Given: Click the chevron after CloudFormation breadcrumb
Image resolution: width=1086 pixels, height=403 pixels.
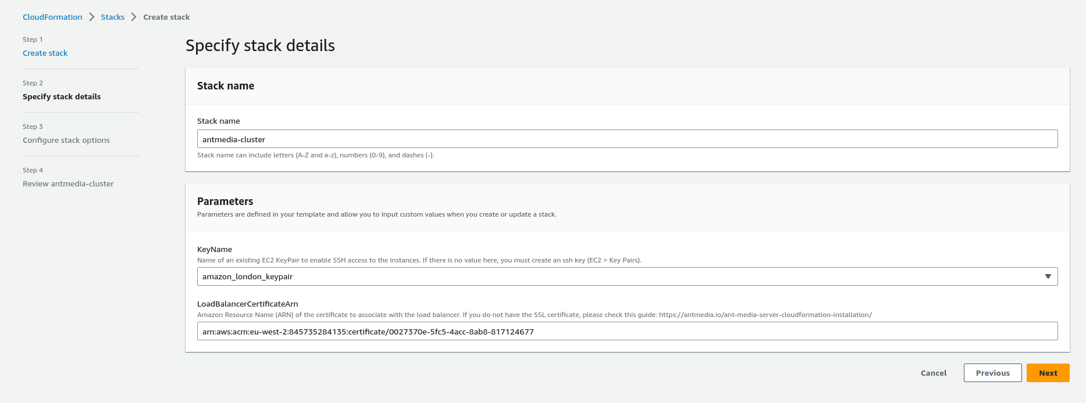Looking at the screenshot, I should point(91,17).
